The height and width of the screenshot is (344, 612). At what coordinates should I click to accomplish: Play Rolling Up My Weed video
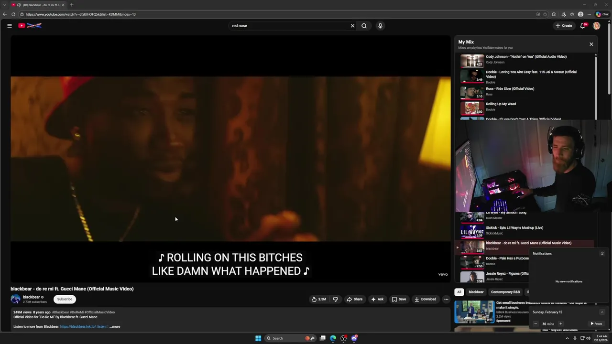[526, 107]
